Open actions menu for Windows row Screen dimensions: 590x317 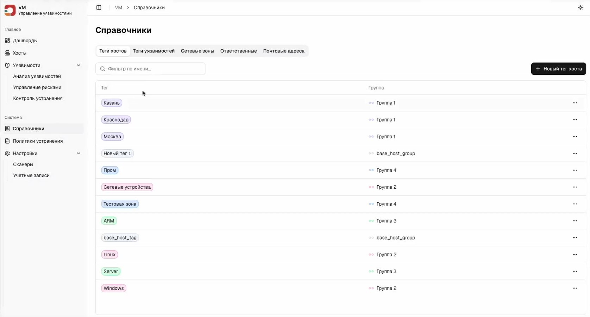tap(575, 288)
